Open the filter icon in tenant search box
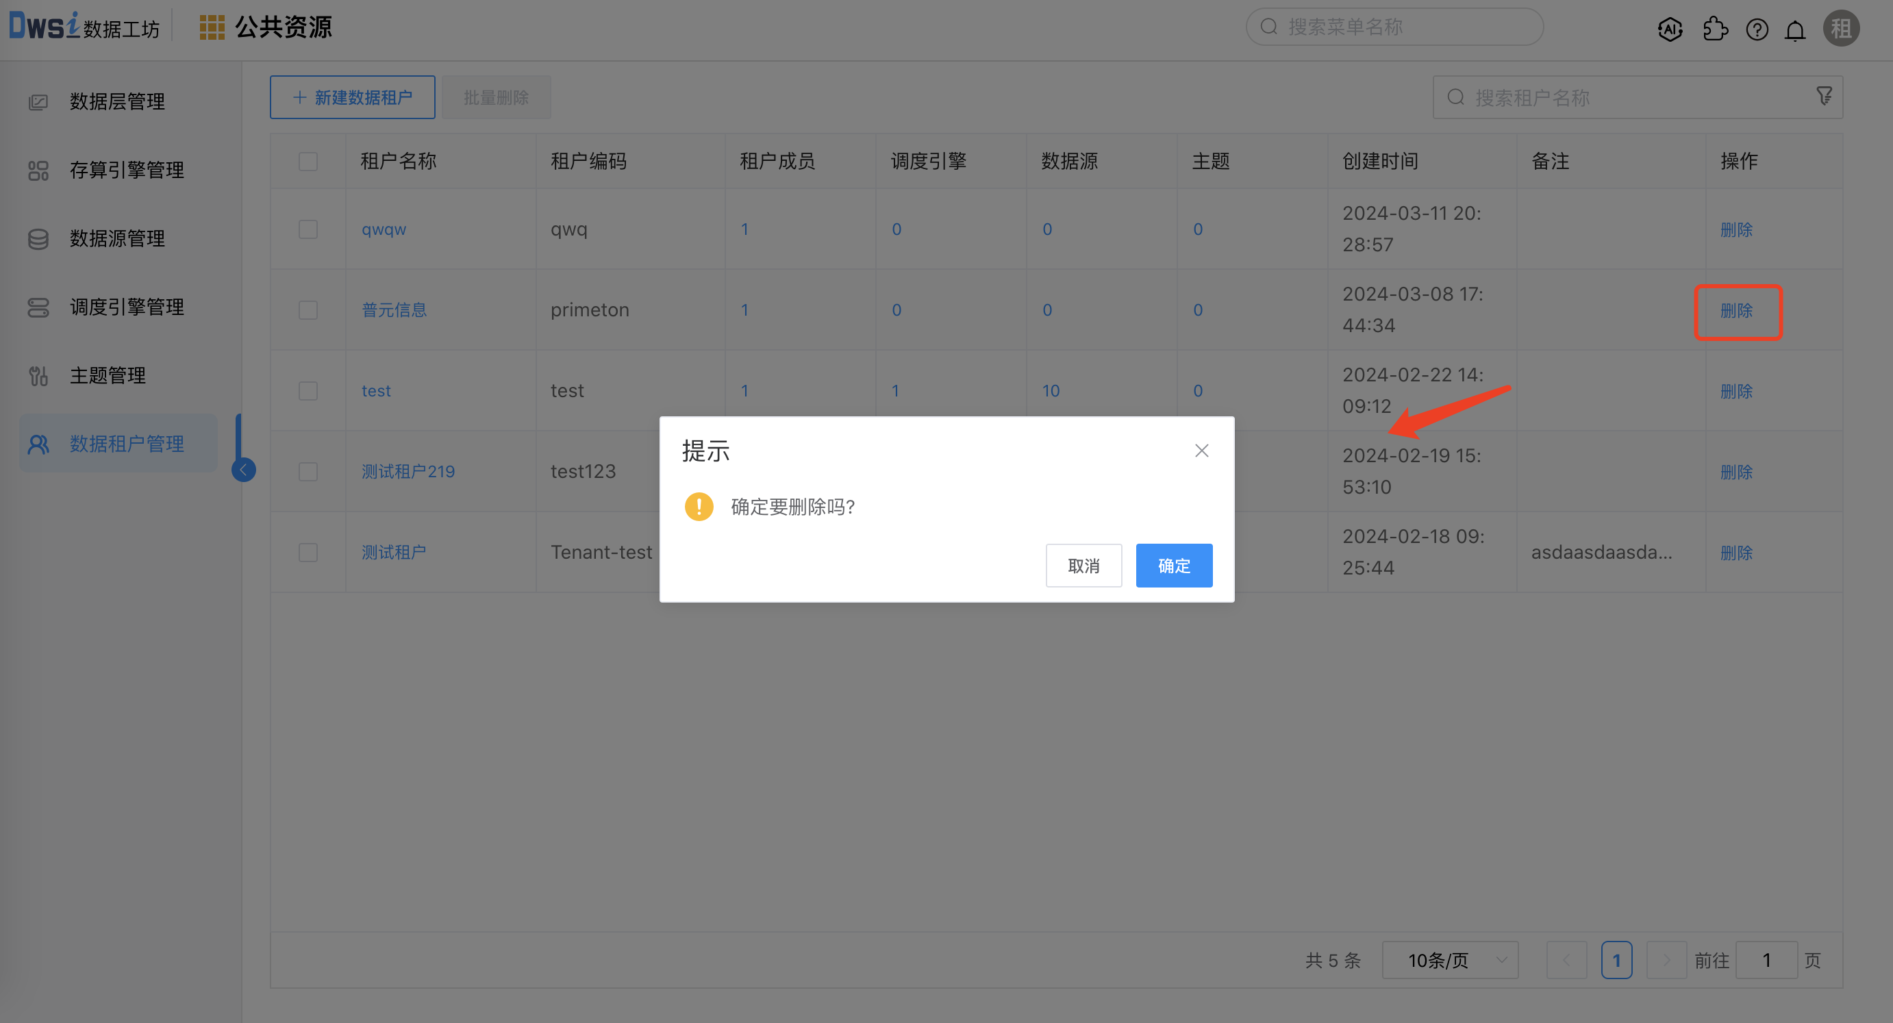The image size is (1893, 1023). click(x=1825, y=96)
